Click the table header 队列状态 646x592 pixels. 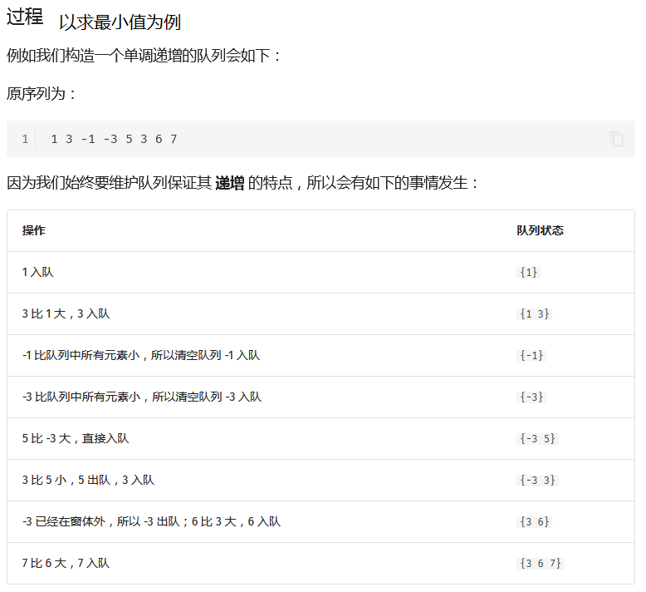click(540, 230)
